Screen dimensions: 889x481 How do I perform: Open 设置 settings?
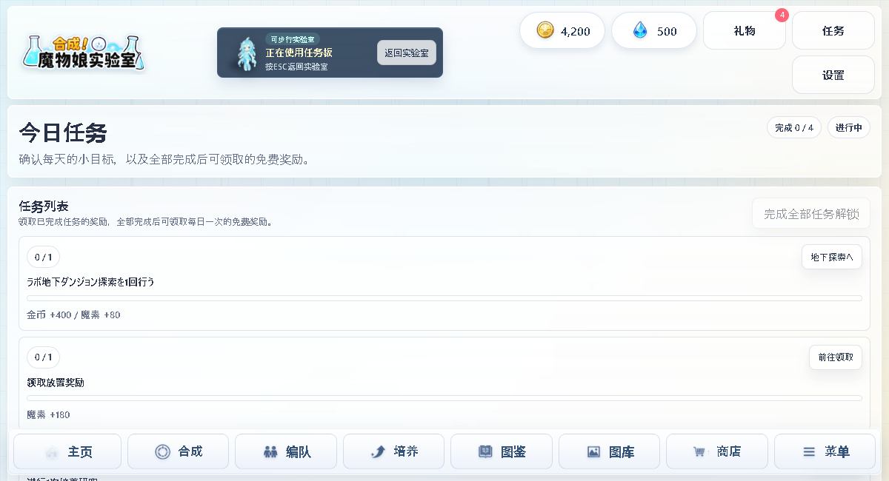[833, 75]
